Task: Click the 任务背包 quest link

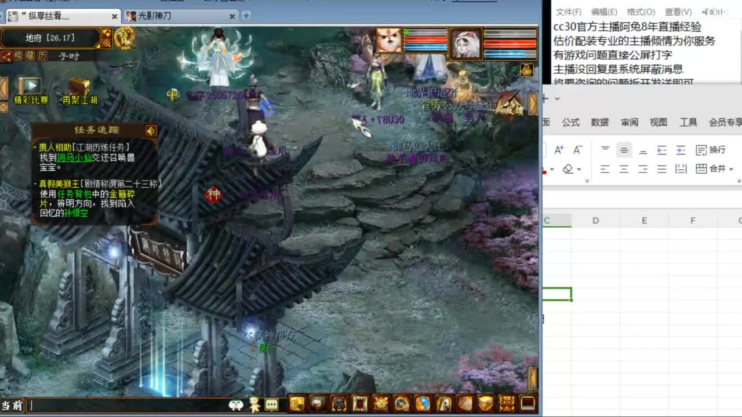Action: [x=74, y=194]
